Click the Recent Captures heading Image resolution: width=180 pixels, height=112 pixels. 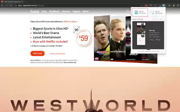point(138,19)
